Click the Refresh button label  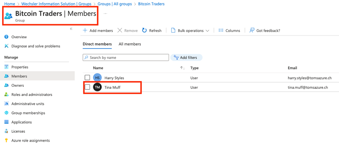point(155,30)
